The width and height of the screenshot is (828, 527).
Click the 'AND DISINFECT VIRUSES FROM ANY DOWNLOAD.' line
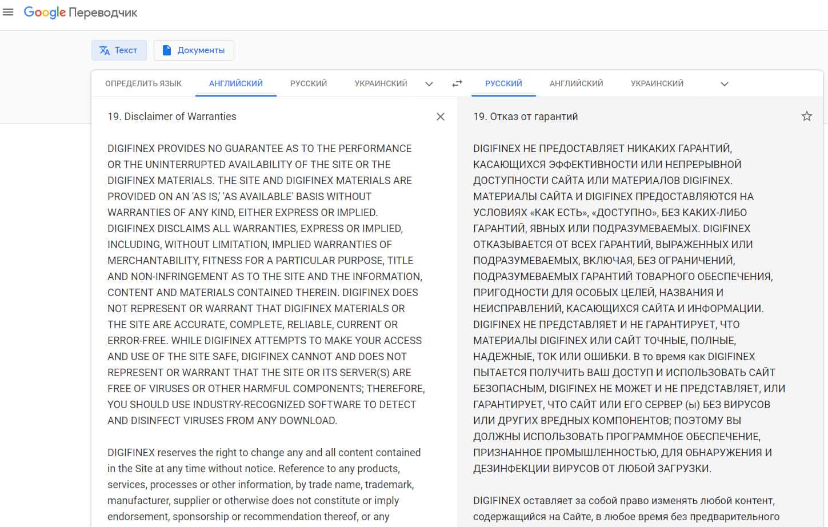coord(222,421)
